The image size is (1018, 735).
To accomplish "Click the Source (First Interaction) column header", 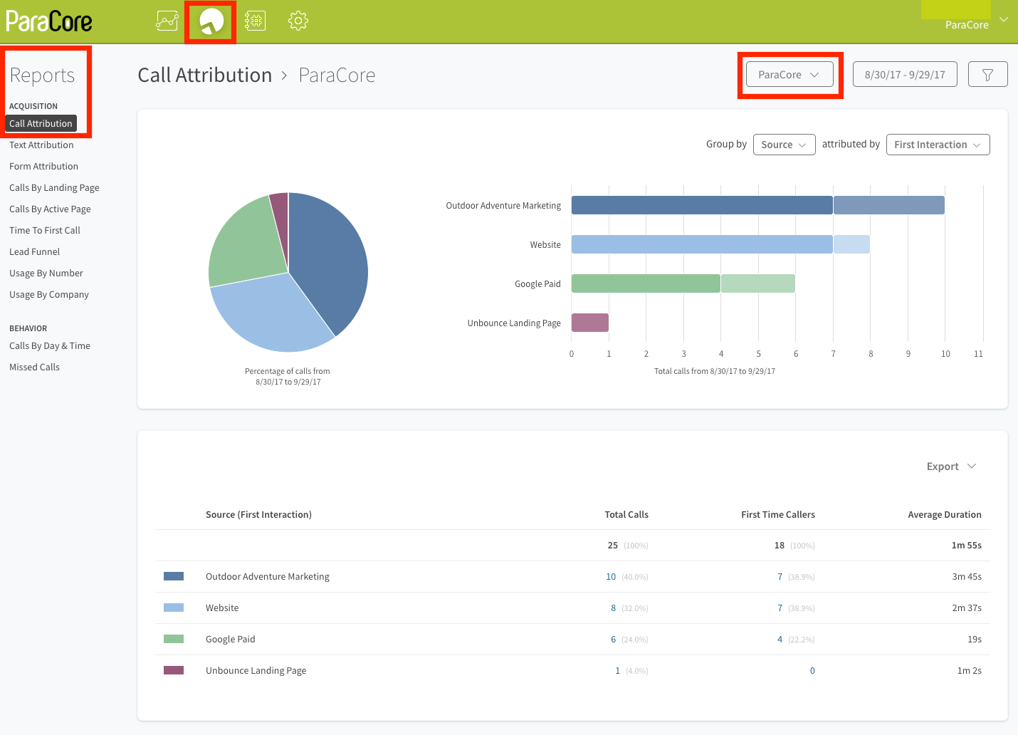I will pyautogui.click(x=258, y=514).
